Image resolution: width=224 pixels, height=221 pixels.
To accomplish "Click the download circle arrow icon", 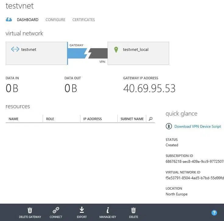I will [169, 126].
